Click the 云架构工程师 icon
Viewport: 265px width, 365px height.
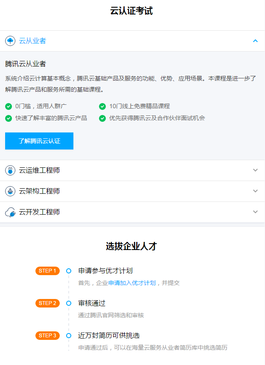point(10,191)
